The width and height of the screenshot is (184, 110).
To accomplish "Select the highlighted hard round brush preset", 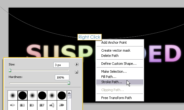I will pyautogui.click(x=22, y=95).
